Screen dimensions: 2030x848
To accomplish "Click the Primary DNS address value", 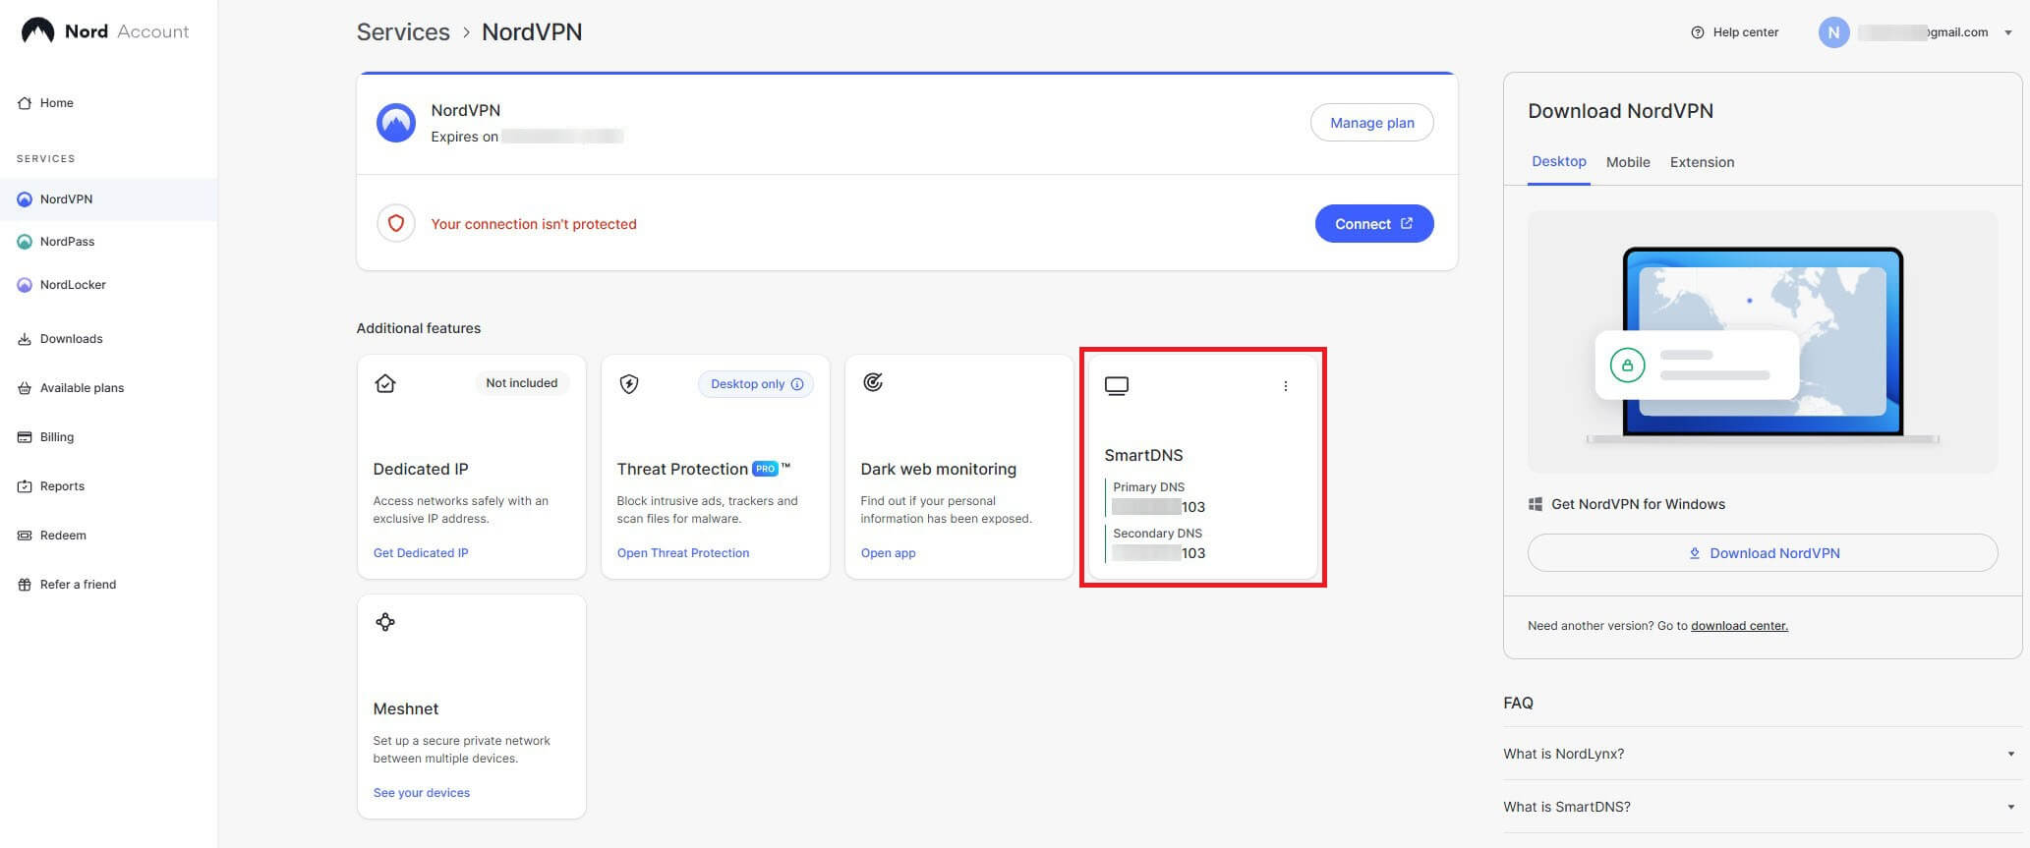I will coord(1158,507).
